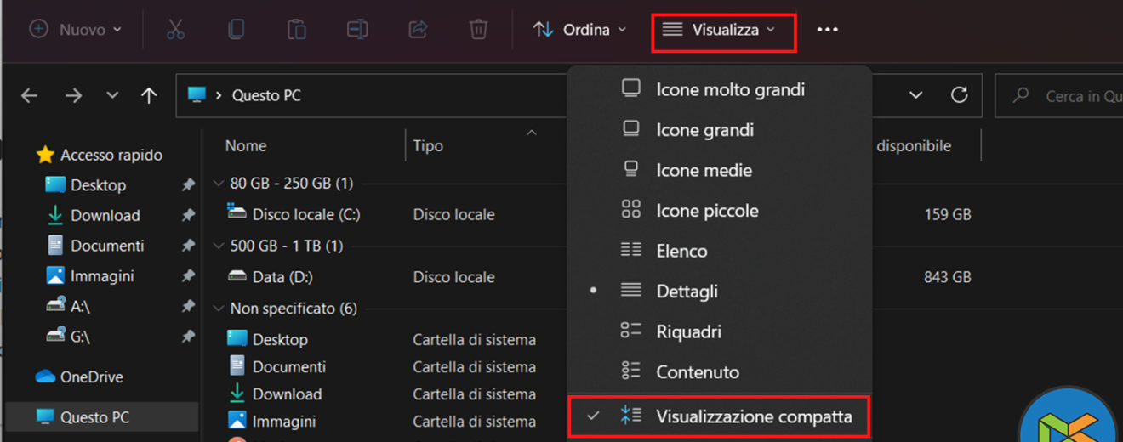Image resolution: width=1123 pixels, height=442 pixels.
Task: Click the Cut scissors icon
Action: 175,30
